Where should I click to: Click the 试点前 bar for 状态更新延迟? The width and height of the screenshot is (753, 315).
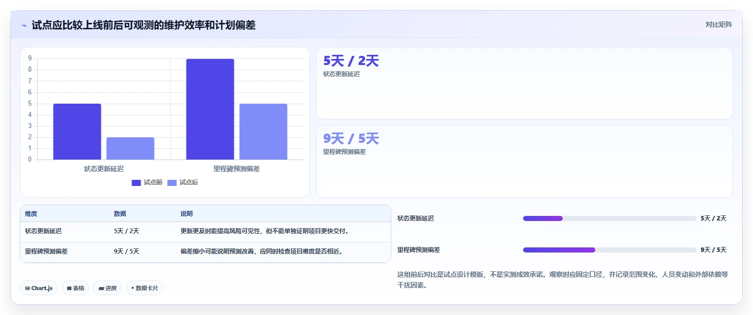pos(77,132)
